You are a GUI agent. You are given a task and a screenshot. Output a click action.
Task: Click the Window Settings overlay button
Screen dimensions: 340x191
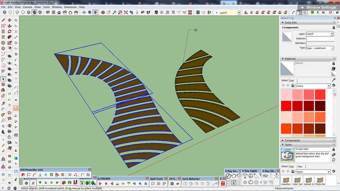[x=319, y=7]
